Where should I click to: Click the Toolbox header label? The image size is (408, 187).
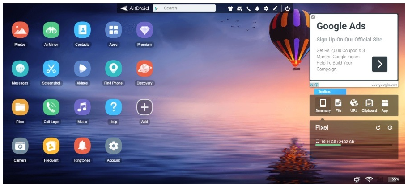pyautogui.click(x=330, y=92)
